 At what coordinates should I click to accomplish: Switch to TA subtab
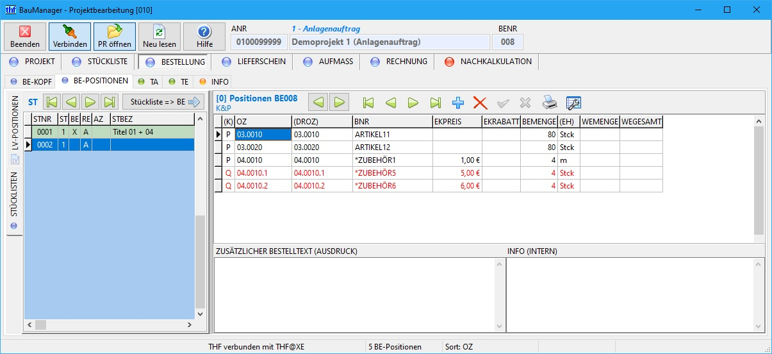click(148, 81)
